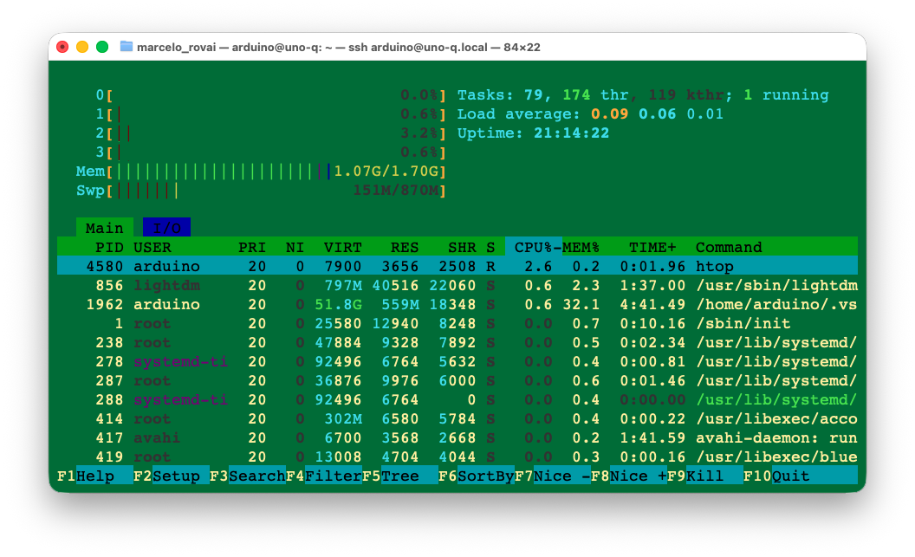915x557 pixels.
Task: Click the Mem usage bar
Action: click(262, 171)
